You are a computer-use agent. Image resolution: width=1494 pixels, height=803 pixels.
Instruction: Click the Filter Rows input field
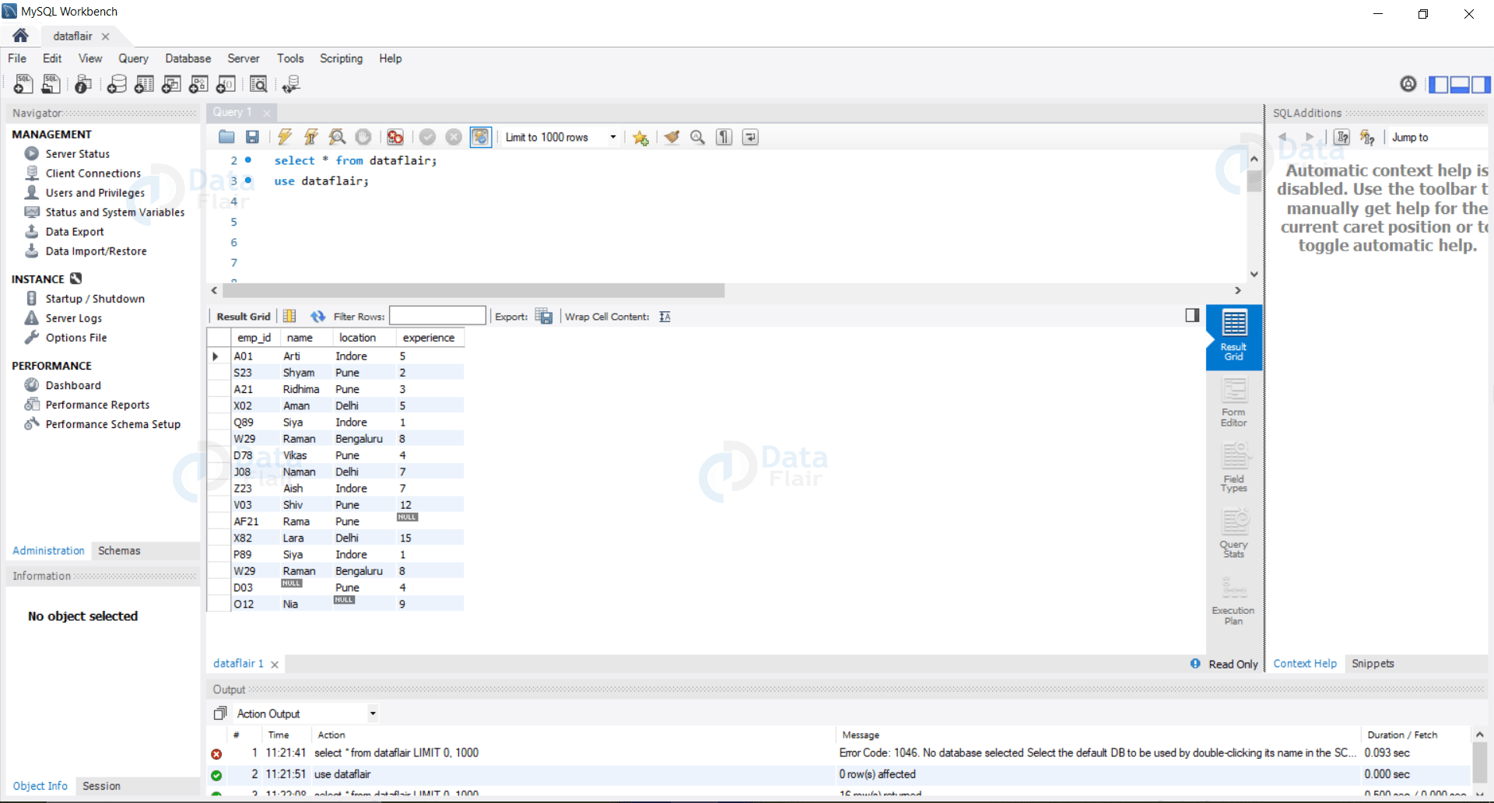coord(437,316)
